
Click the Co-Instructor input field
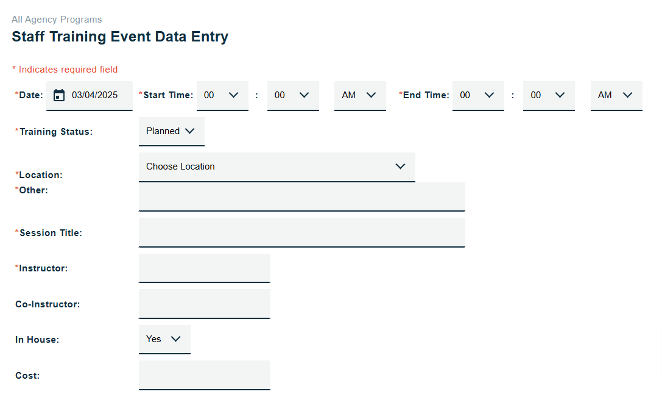pos(204,304)
